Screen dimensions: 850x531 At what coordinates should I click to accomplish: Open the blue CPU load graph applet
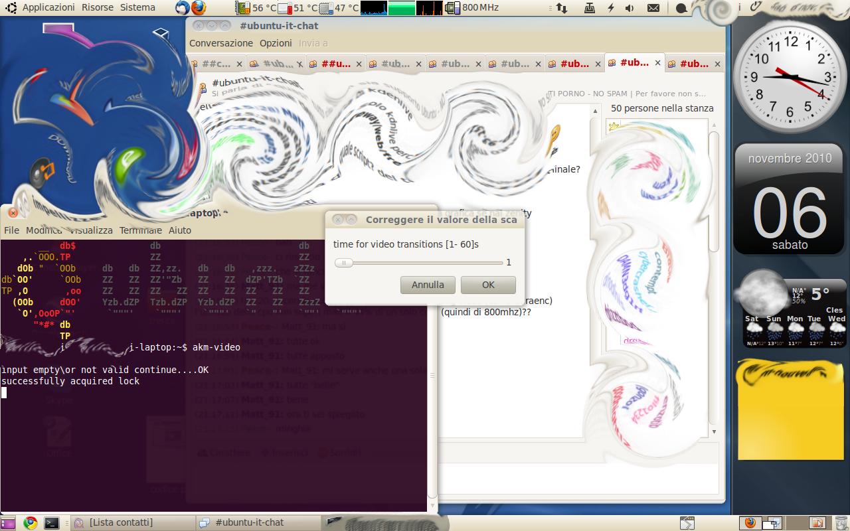373,8
